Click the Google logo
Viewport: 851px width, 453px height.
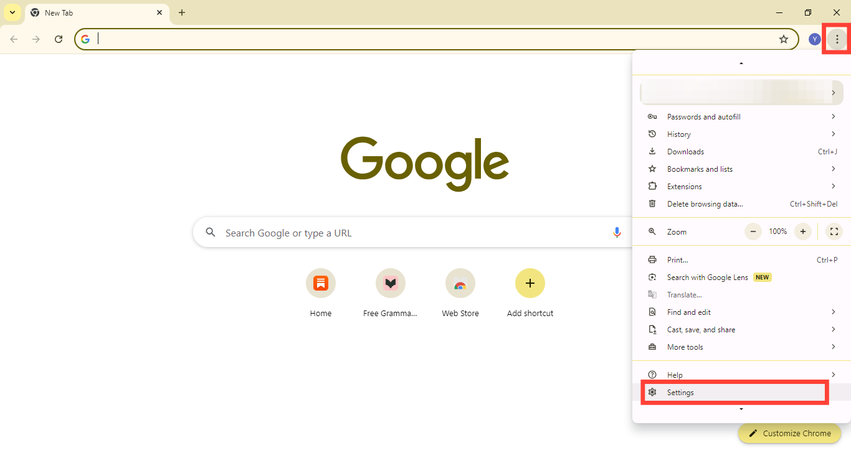click(x=425, y=163)
